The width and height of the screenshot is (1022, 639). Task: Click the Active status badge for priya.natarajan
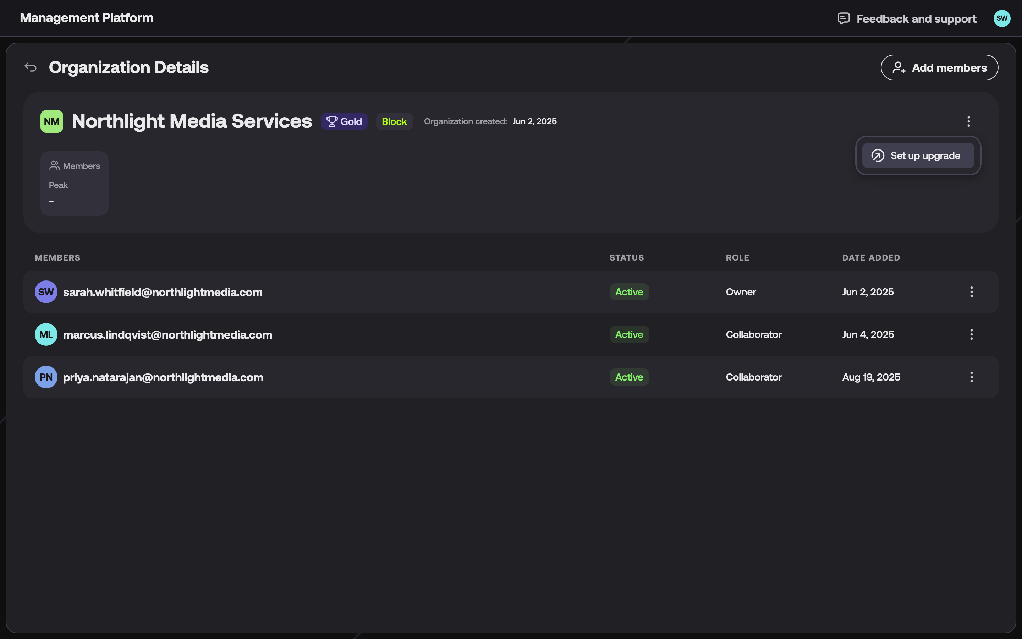pos(629,377)
